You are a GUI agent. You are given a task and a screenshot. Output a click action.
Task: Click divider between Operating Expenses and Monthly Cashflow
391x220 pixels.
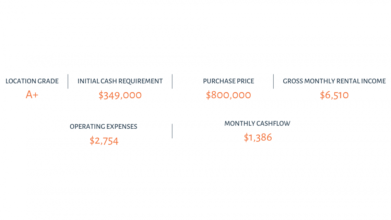(172, 131)
